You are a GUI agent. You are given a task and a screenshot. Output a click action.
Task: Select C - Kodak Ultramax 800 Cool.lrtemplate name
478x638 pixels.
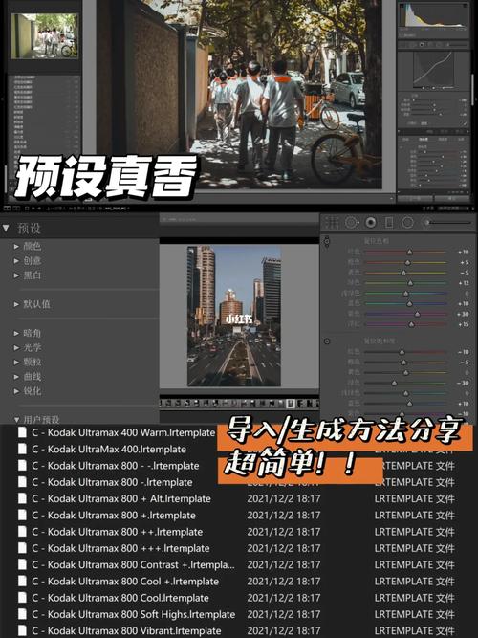[x=120, y=598]
